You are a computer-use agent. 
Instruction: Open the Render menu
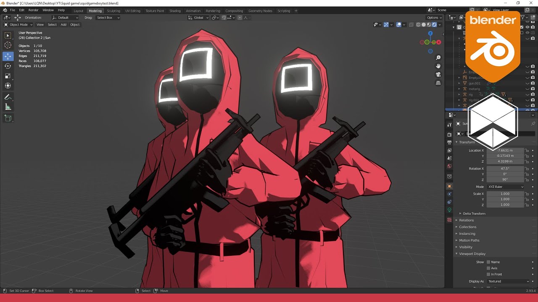pyautogui.click(x=34, y=10)
